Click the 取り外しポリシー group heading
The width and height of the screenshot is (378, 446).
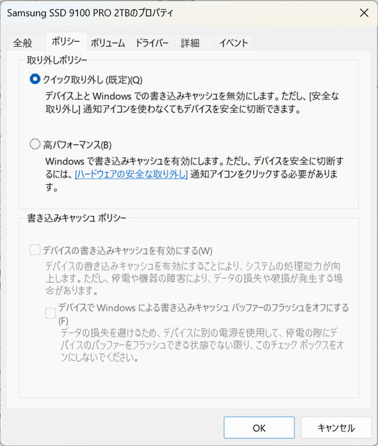pos(57,60)
